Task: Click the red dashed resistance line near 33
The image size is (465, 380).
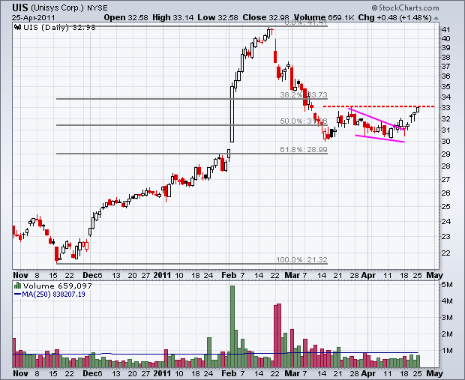Action: 379,106
